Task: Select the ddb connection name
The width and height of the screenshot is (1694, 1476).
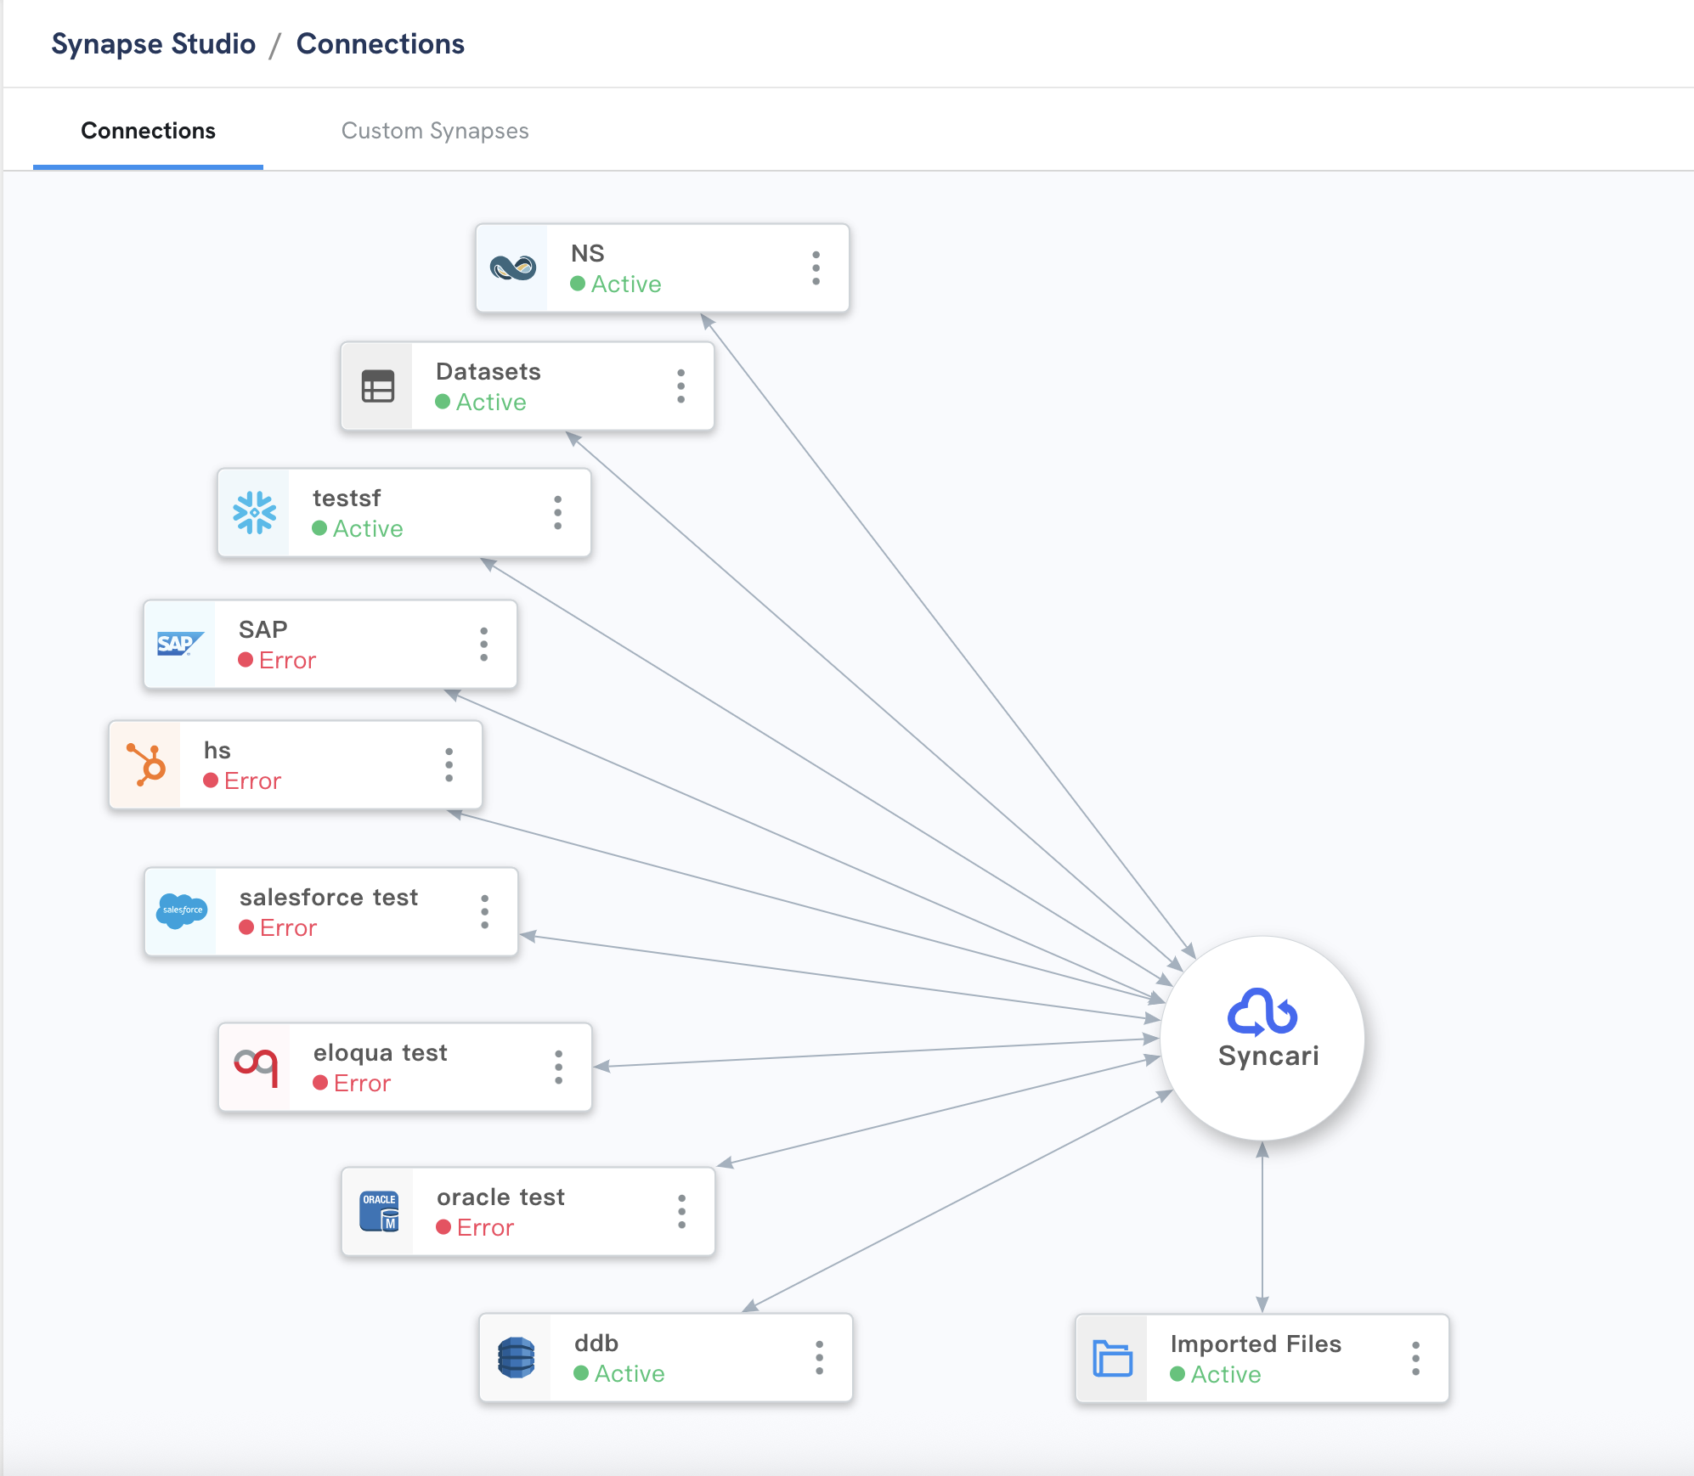Action: coord(596,1343)
